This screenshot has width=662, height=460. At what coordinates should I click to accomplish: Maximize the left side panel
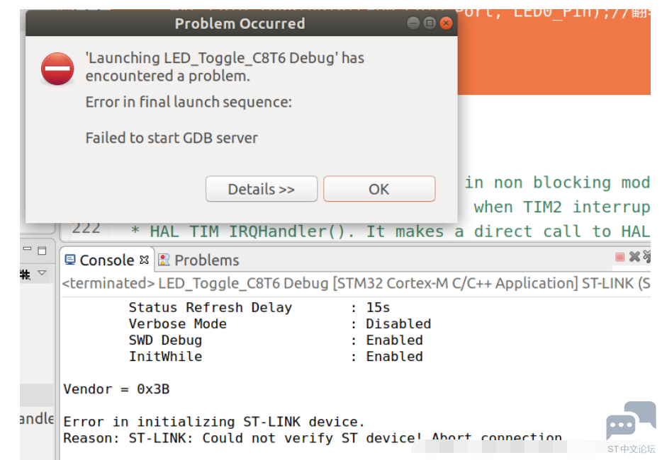click(x=42, y=251)
